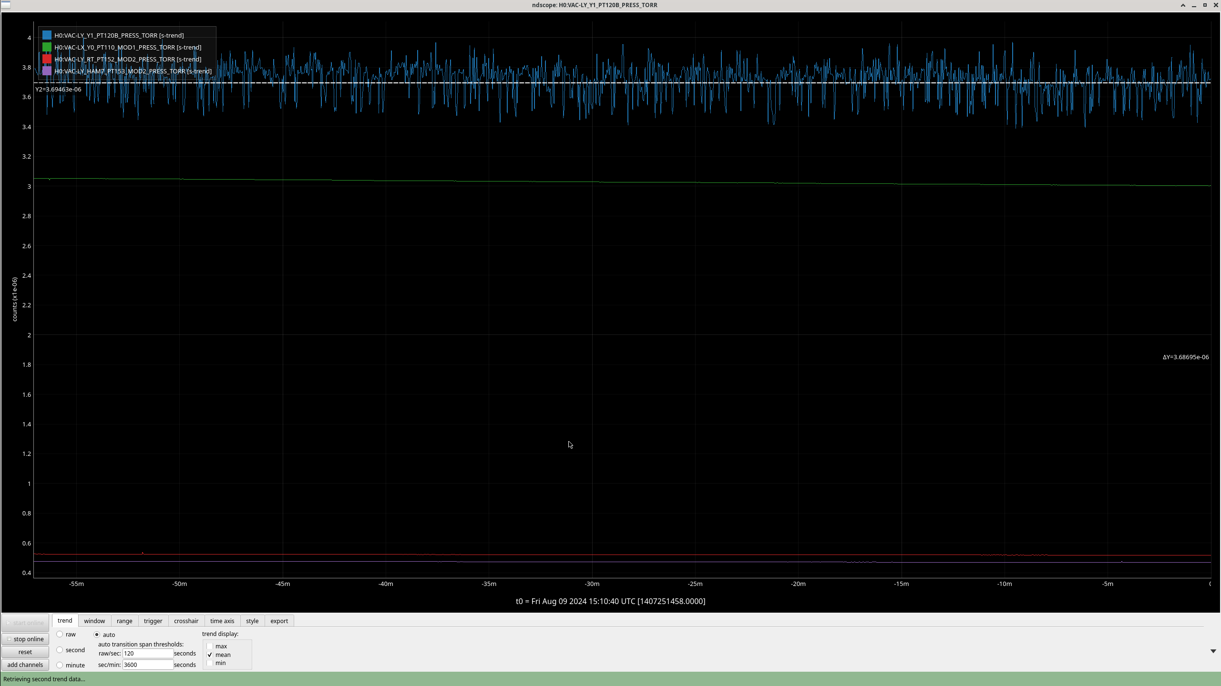Switch to the time axis tab
Screen dimensions: 1221x686
(222, 621)
